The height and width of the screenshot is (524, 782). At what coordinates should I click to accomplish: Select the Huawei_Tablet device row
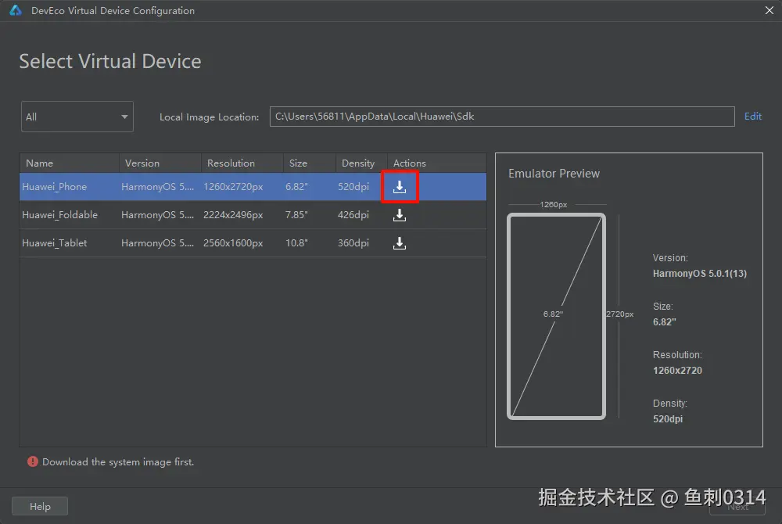(253, 243)
